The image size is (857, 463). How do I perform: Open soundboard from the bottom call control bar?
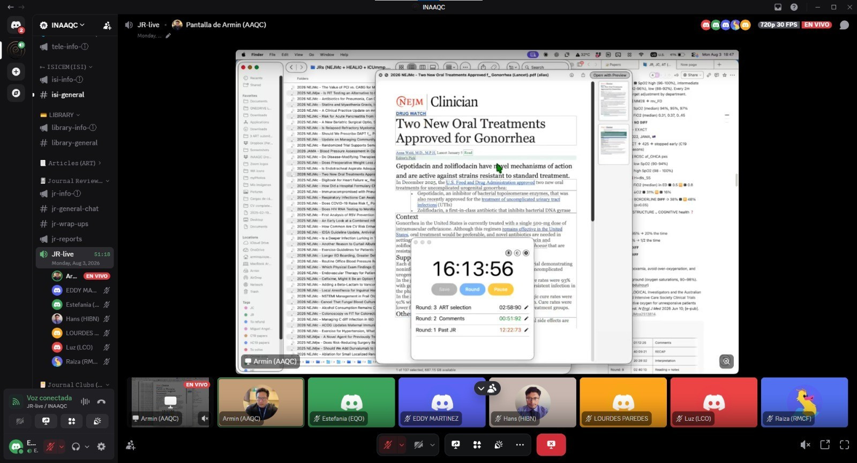(x=499, y=444)
